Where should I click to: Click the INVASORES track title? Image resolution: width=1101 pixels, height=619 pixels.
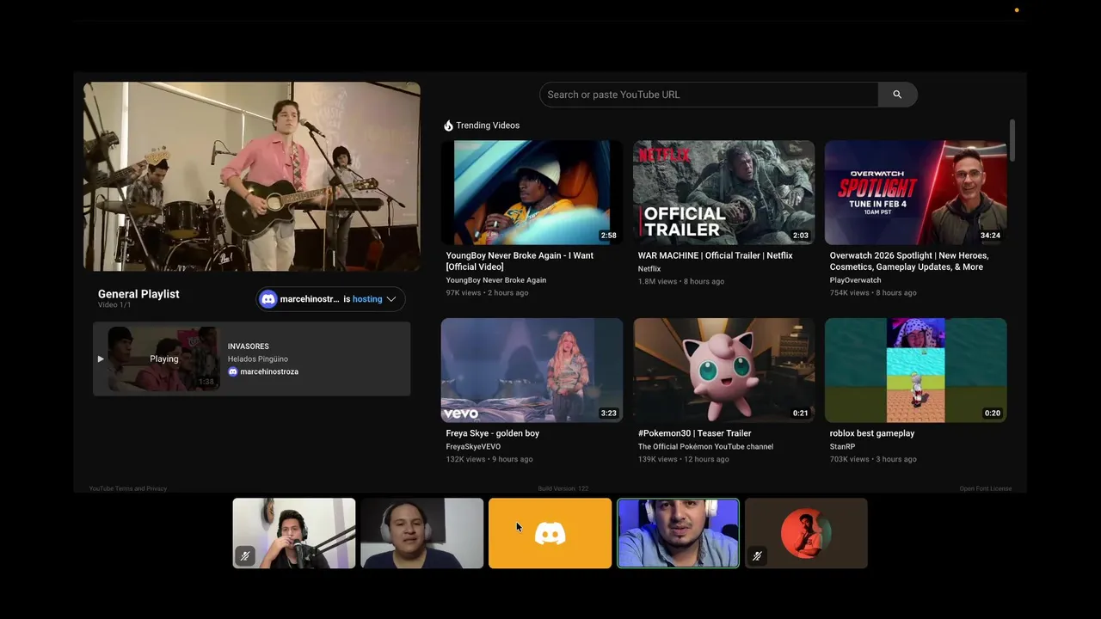[249, 346]
